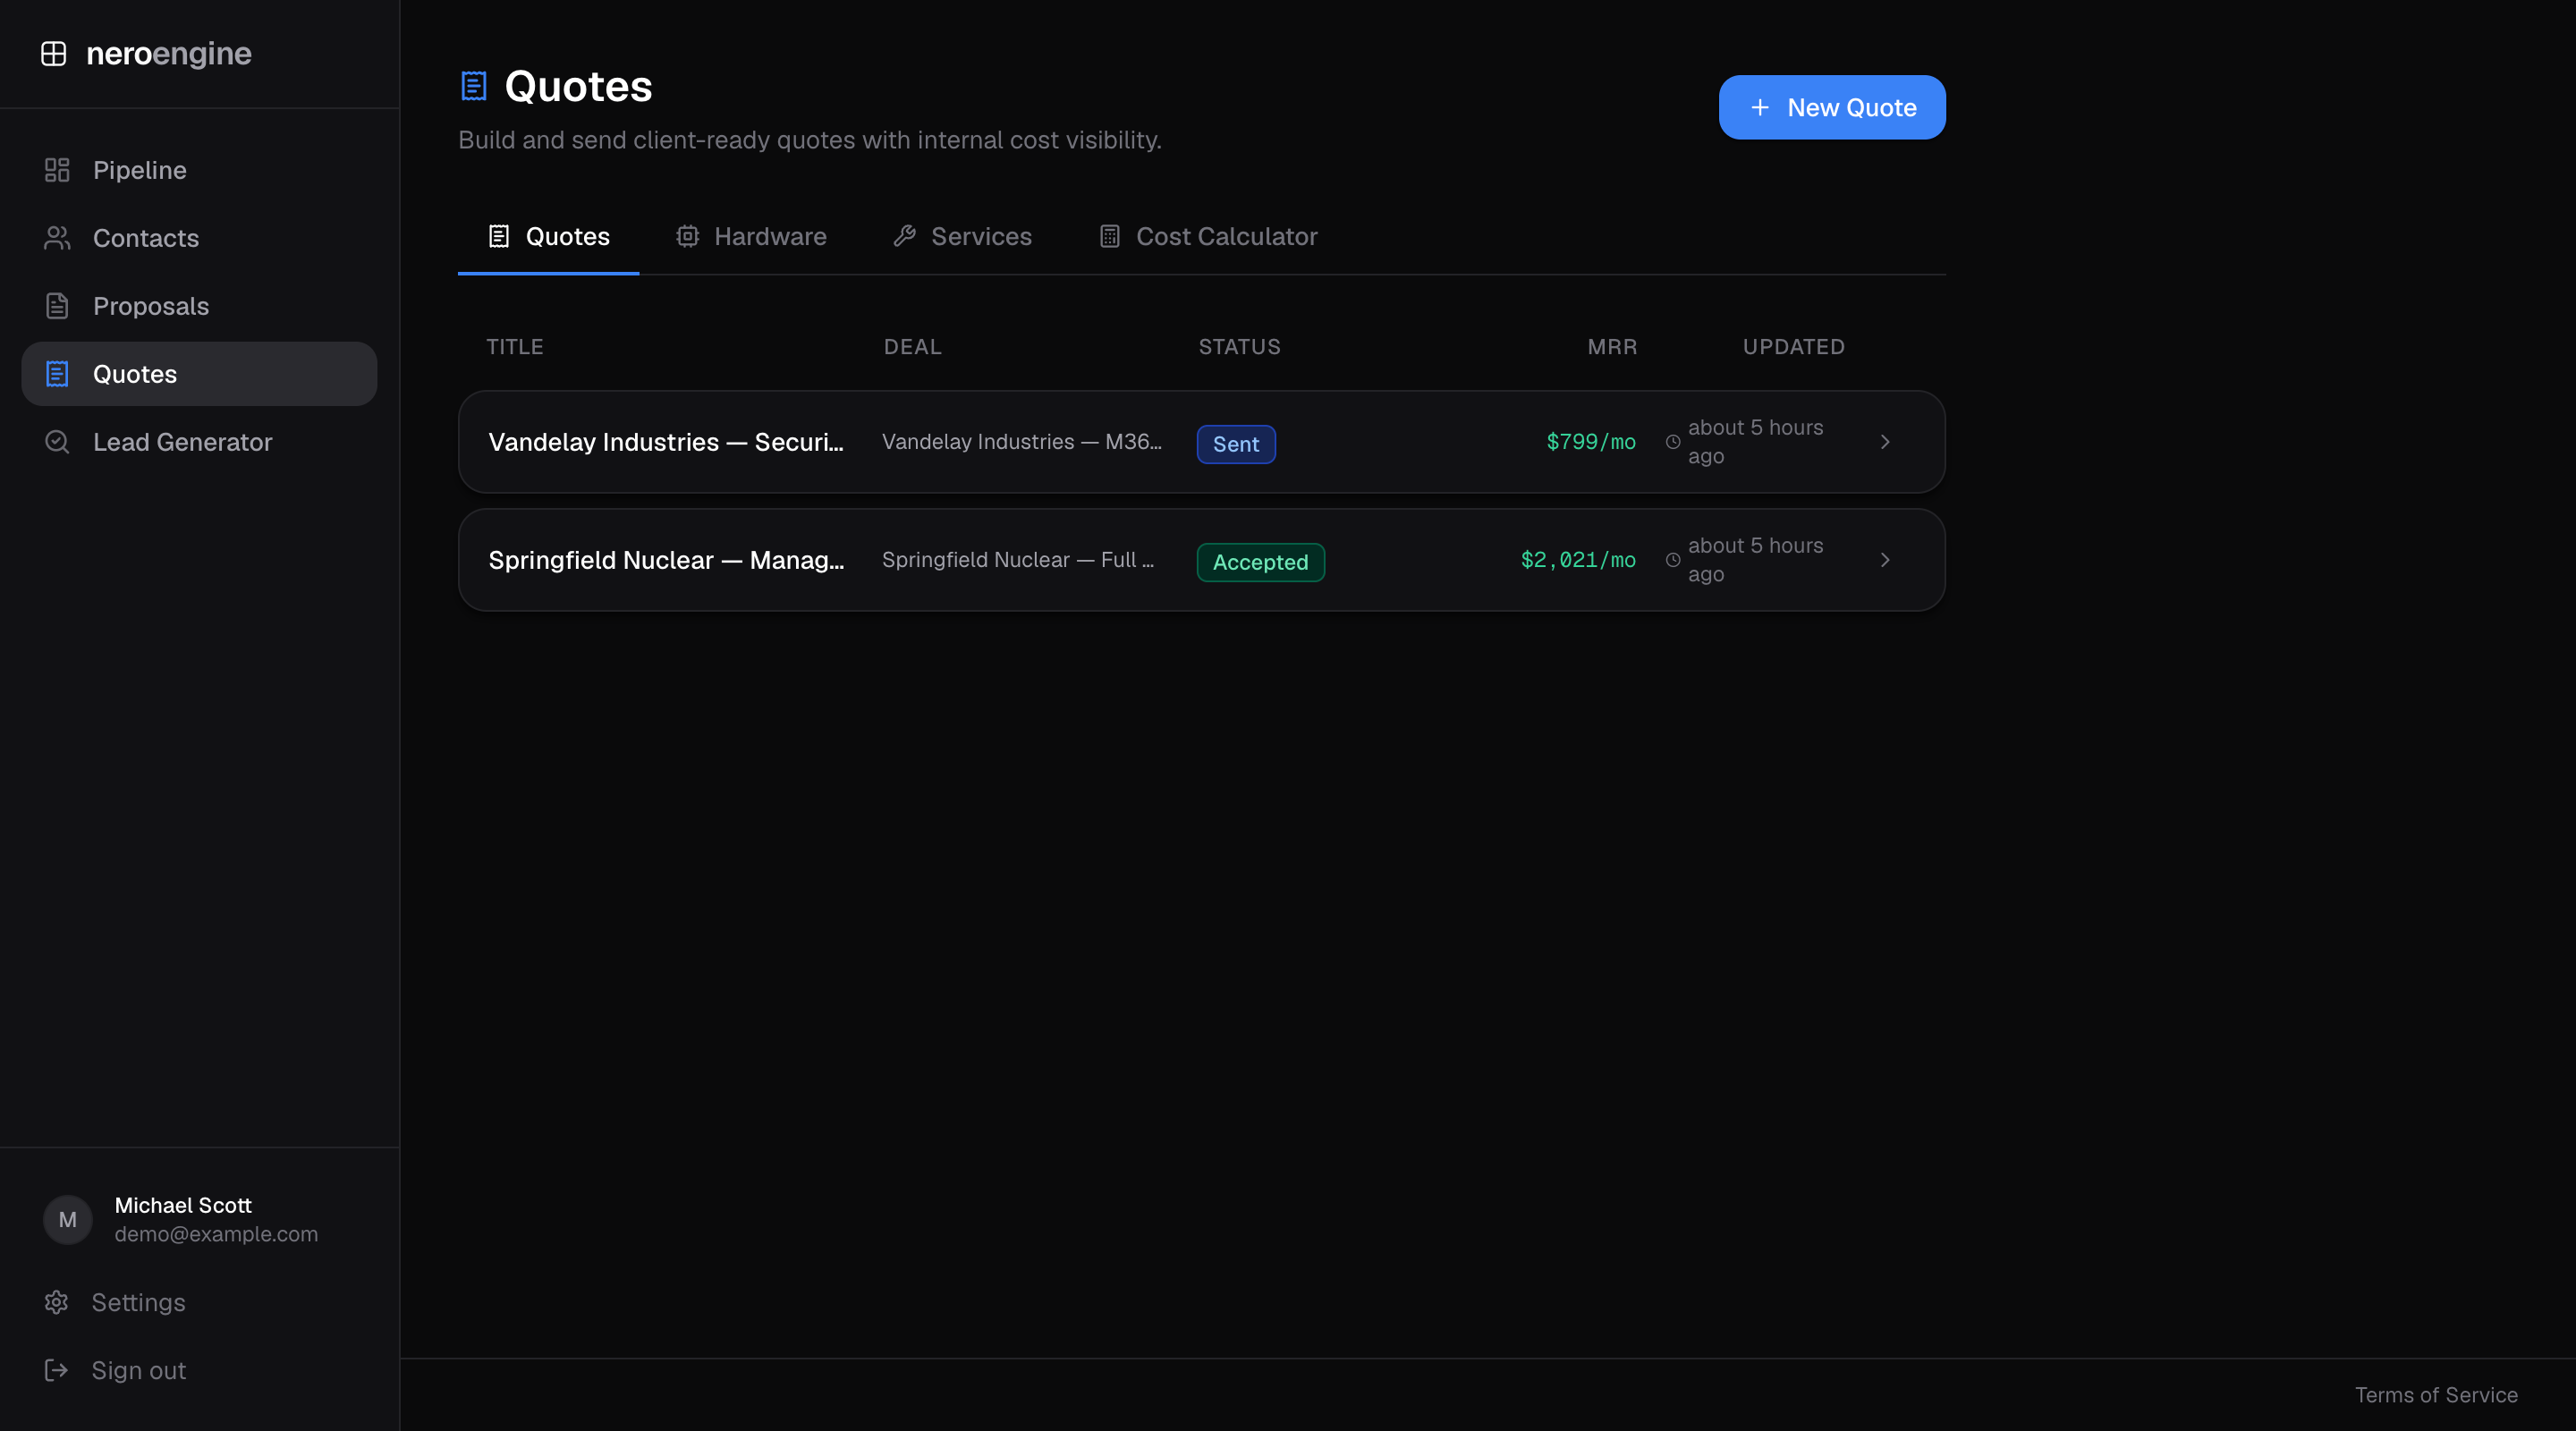The image size is (2576, 1431).
Task: Click the Hardware tab chip icon
Action: pyautogui.click(x=687, y=236)
